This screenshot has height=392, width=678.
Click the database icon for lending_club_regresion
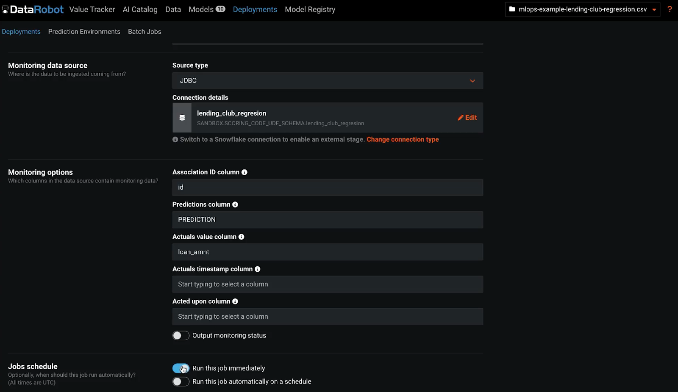tap(182, 118)
